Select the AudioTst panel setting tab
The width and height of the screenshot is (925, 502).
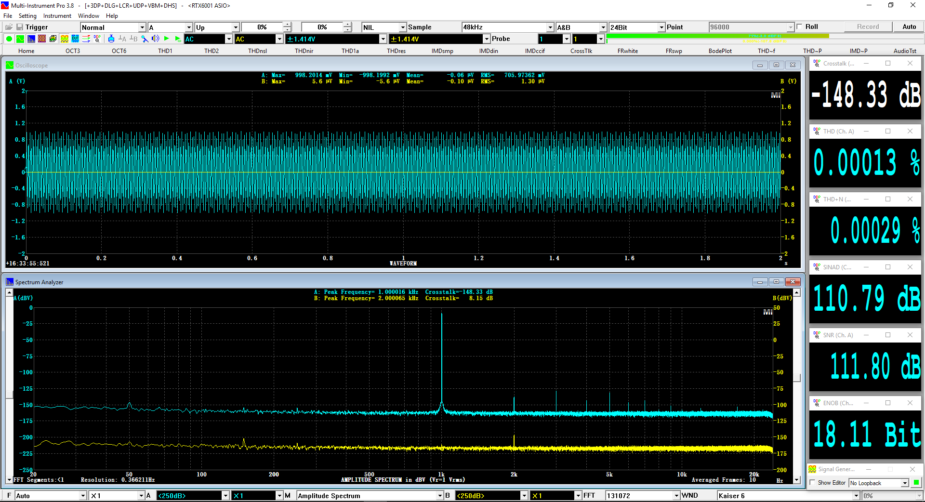(x=905, y=51)
